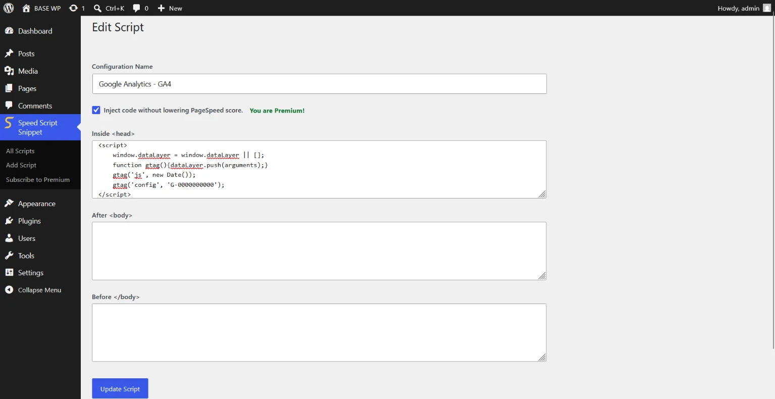
Task: Open the comments bubble icon in admin bar
Action: (x=137, y=8)
